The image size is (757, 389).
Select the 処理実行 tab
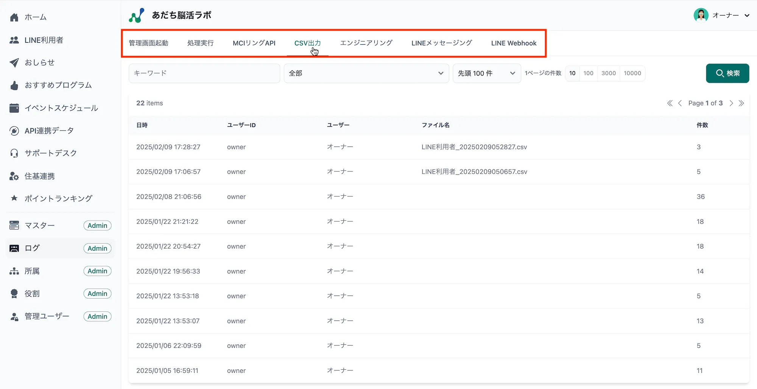click(201, 43)
